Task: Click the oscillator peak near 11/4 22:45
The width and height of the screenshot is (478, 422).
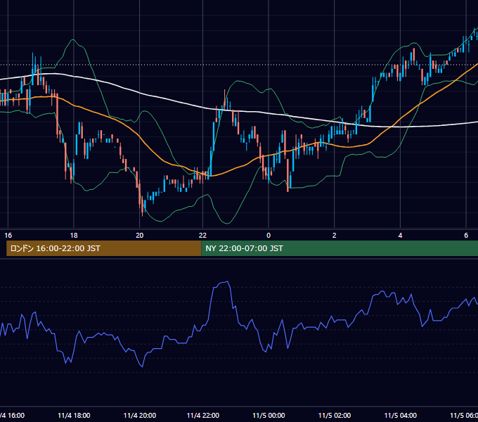Action: [x=227, y=281]
